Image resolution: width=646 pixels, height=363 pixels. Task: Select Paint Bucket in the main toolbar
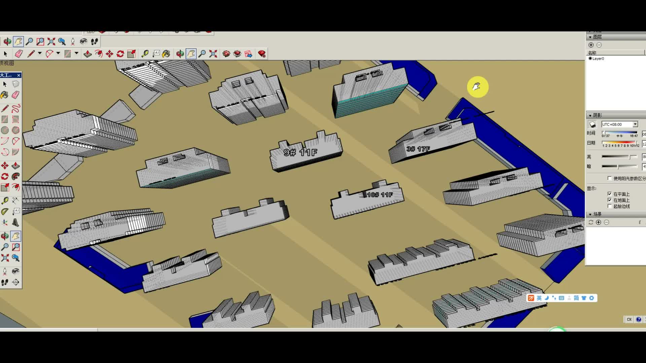(x=166, y=54)
